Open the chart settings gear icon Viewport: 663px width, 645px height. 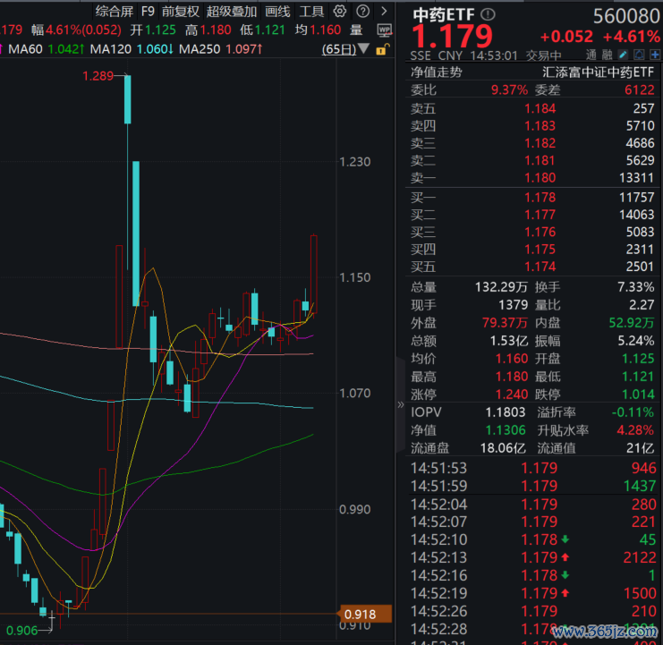tap(339, 12)
